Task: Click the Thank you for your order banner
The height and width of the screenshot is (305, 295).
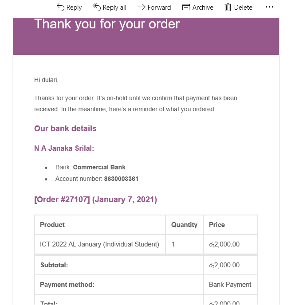Action: [146, 36]
